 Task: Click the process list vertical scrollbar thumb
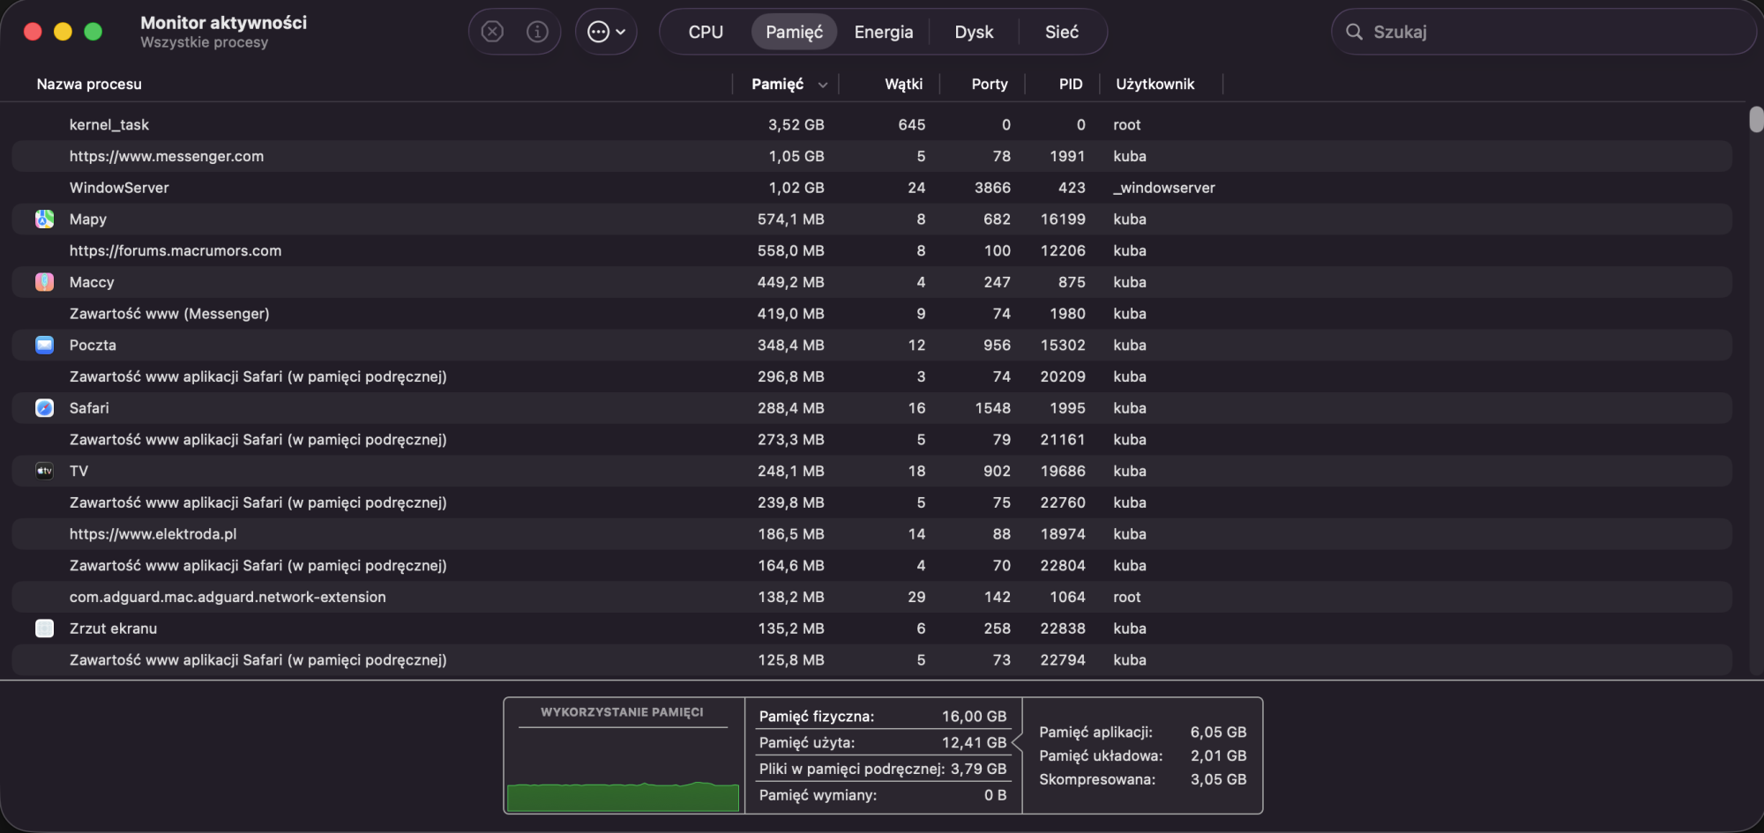1755,119
